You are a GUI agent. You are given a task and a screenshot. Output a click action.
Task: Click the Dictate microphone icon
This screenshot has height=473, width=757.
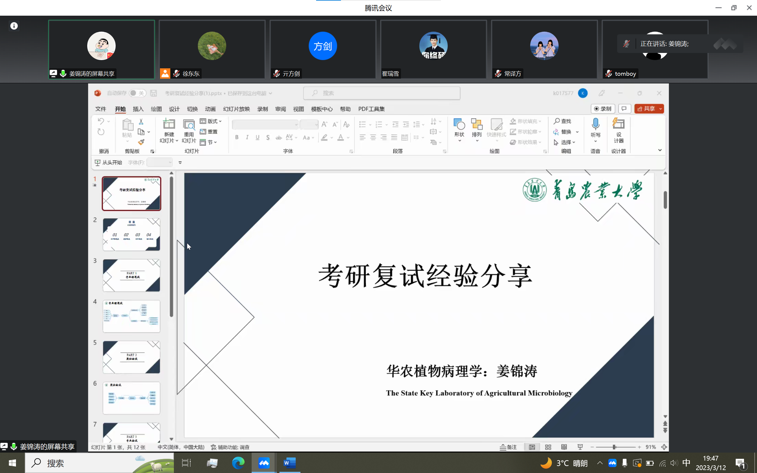click(x=595, y=125)
